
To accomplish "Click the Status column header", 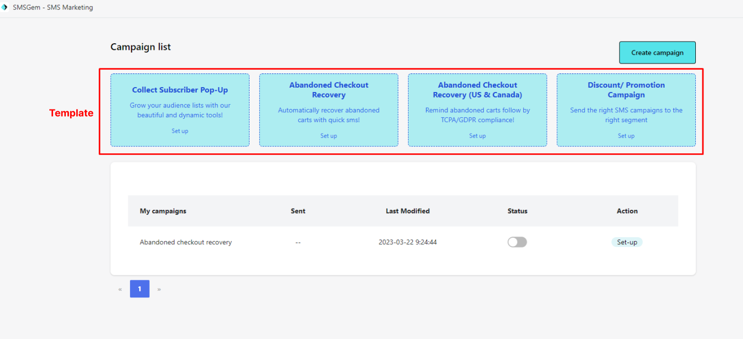I will [x=517, y=211].
